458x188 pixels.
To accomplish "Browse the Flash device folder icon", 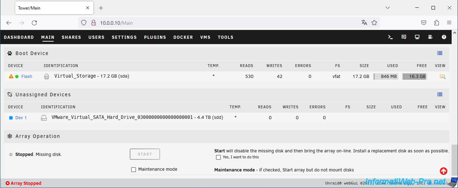I will pos(442,76).
